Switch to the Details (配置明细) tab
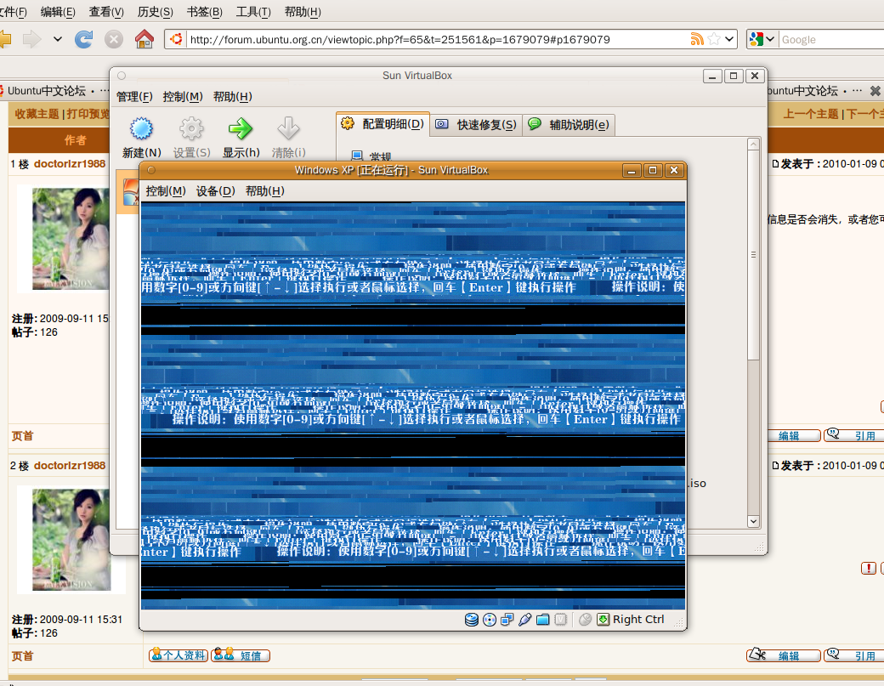The image size is (884, 686). (x=382, y=124)
